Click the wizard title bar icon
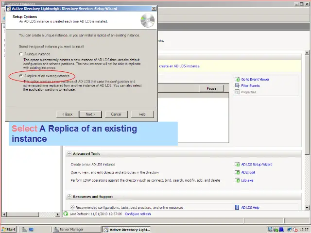Screen dimensions: 311x233 [9, 9]
